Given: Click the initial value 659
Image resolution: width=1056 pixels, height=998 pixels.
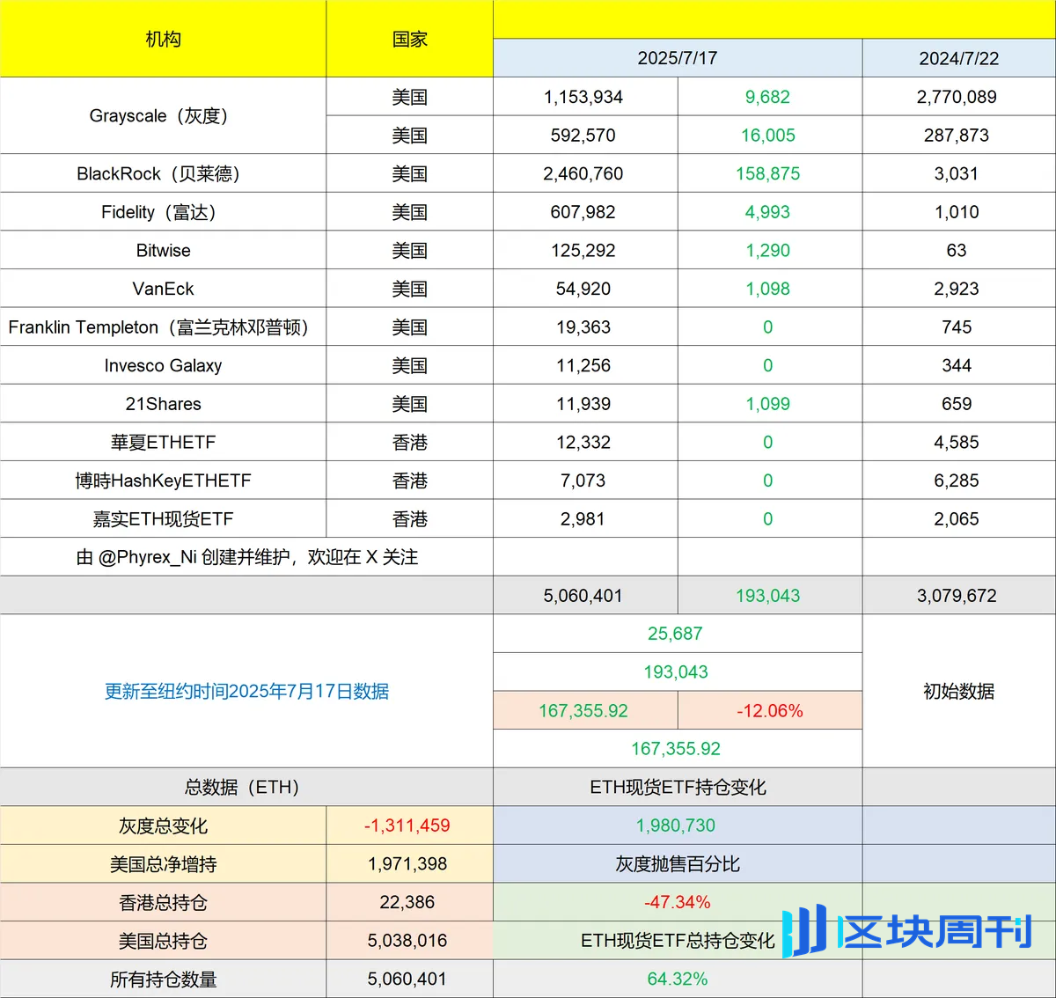Looking at the screenshot, I should point(957,404).
